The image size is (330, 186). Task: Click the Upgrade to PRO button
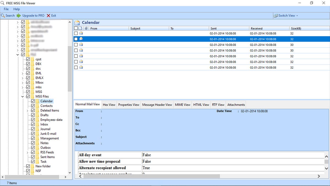(x=30, y=15)
